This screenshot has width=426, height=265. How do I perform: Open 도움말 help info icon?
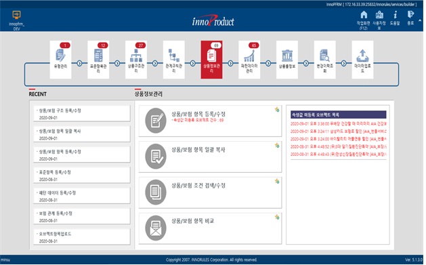click(x=395, y=15)
